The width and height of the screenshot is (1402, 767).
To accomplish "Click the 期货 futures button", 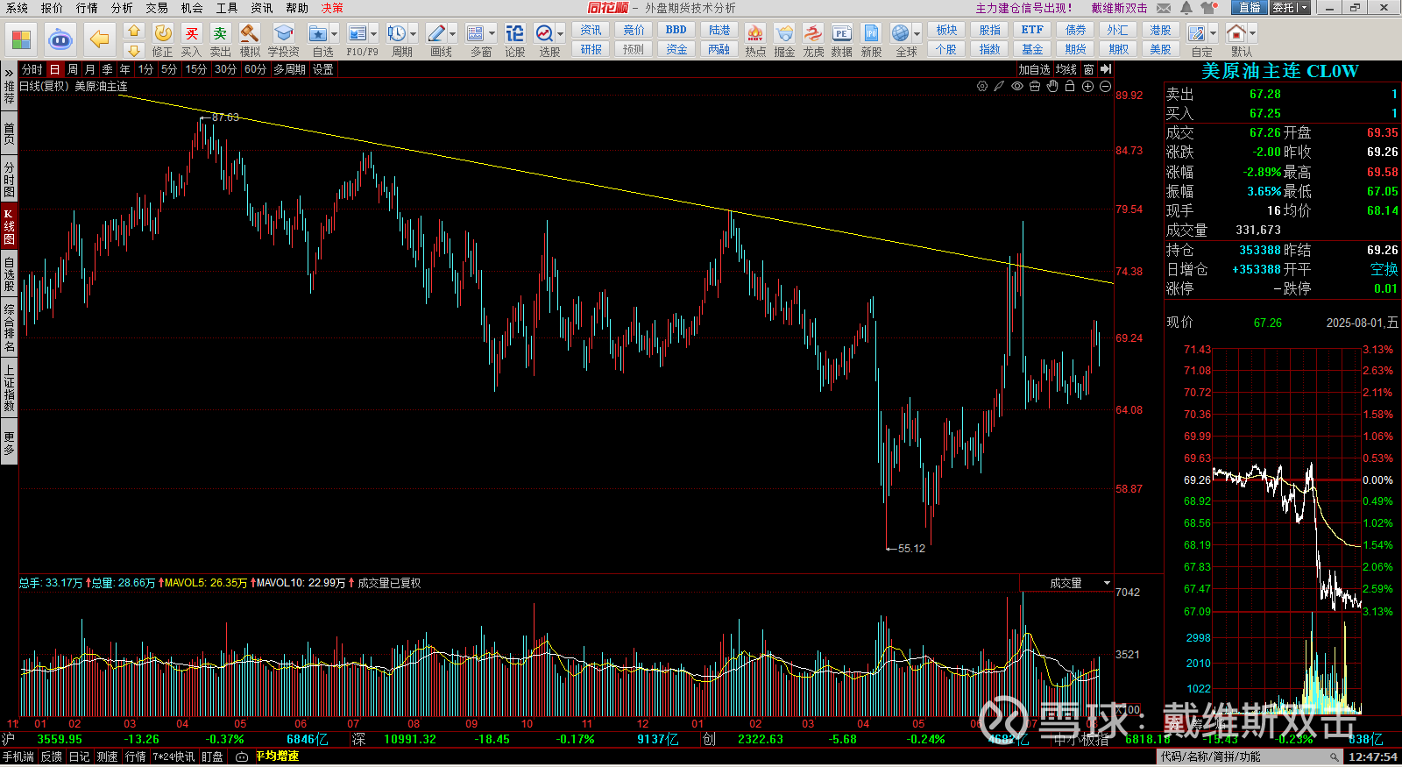I will click(1075, 49).
